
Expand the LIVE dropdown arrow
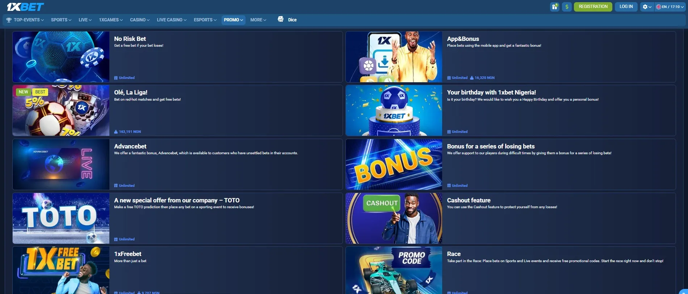[90, 20]
